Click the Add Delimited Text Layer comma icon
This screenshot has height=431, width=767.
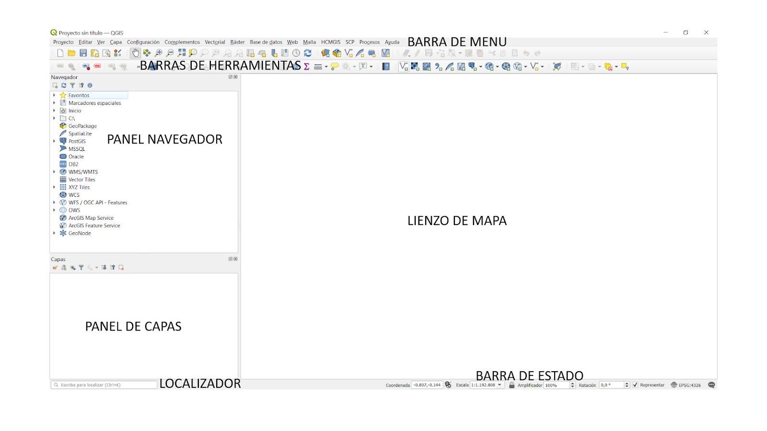pyautogui.click(x=438, y=67)
